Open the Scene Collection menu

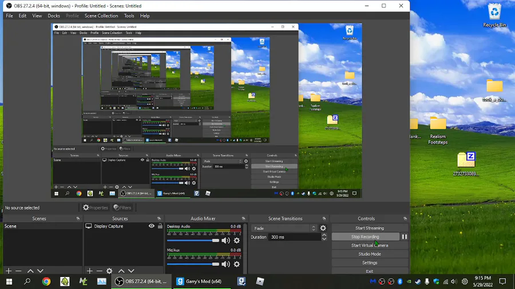coord(101,16)
